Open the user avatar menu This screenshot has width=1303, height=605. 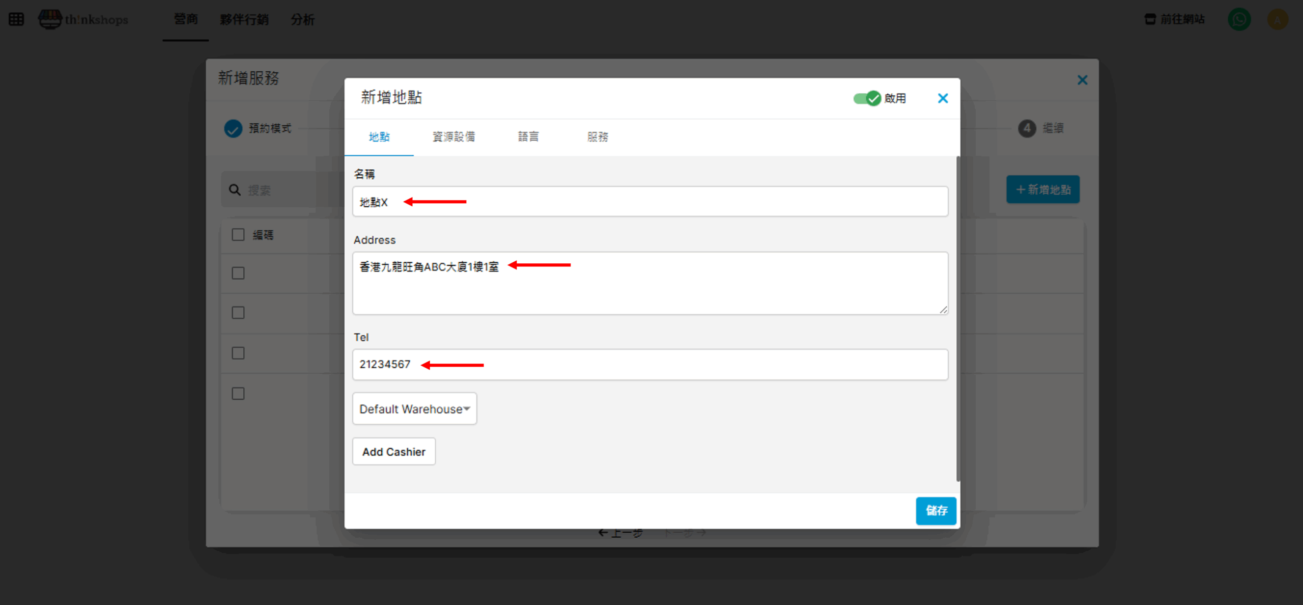(x=1277, y=19)
